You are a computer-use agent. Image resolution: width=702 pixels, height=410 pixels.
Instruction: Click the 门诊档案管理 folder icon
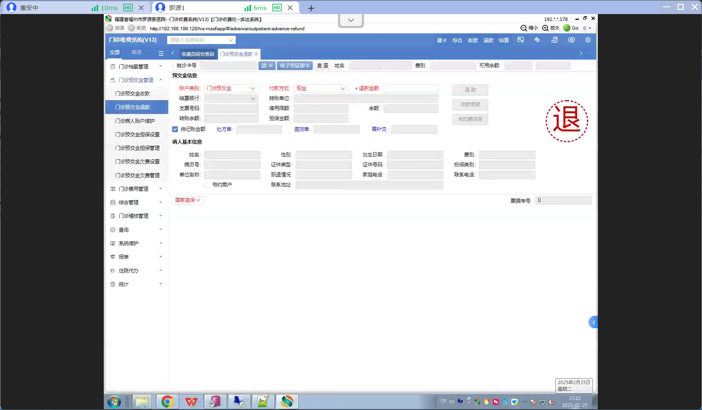click(x=113, y=67)
